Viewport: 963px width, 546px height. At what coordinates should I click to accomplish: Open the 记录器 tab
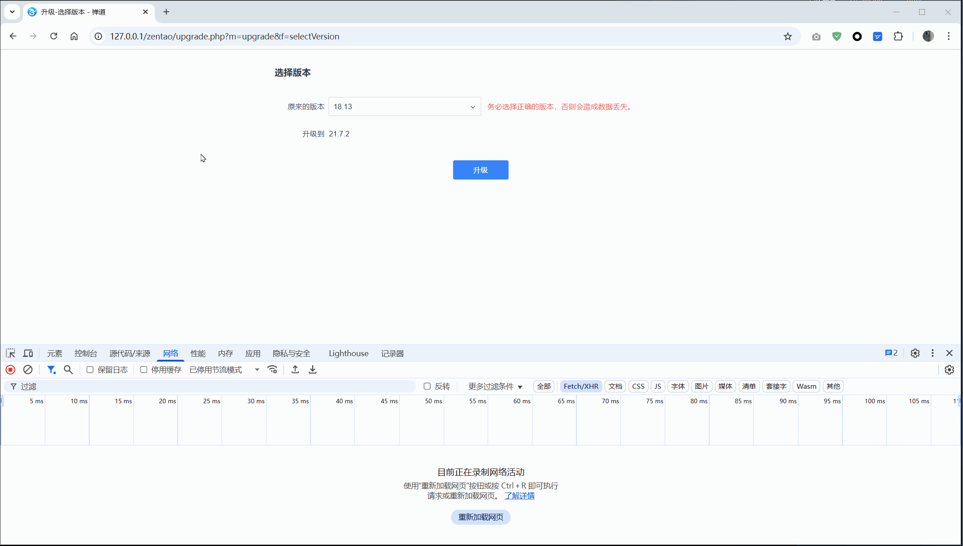click(392, 353)
